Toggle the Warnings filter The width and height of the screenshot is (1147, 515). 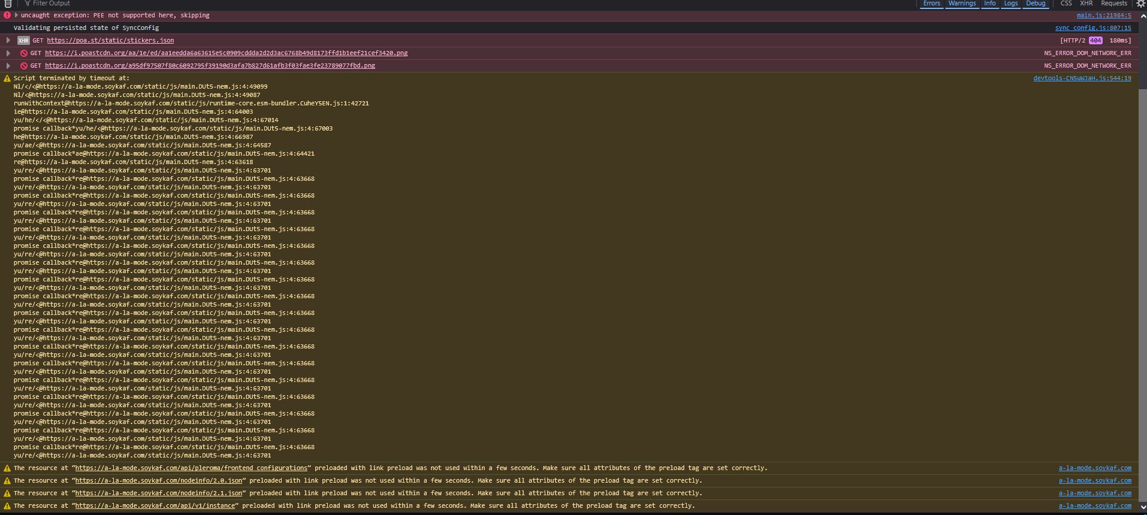click(962, 4)
